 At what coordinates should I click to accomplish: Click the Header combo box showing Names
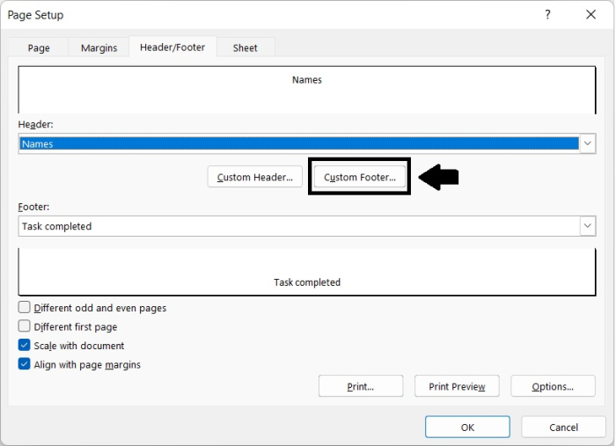coord(299,143)
